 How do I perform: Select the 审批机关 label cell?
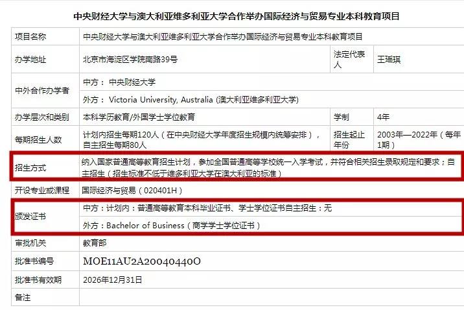45,243
